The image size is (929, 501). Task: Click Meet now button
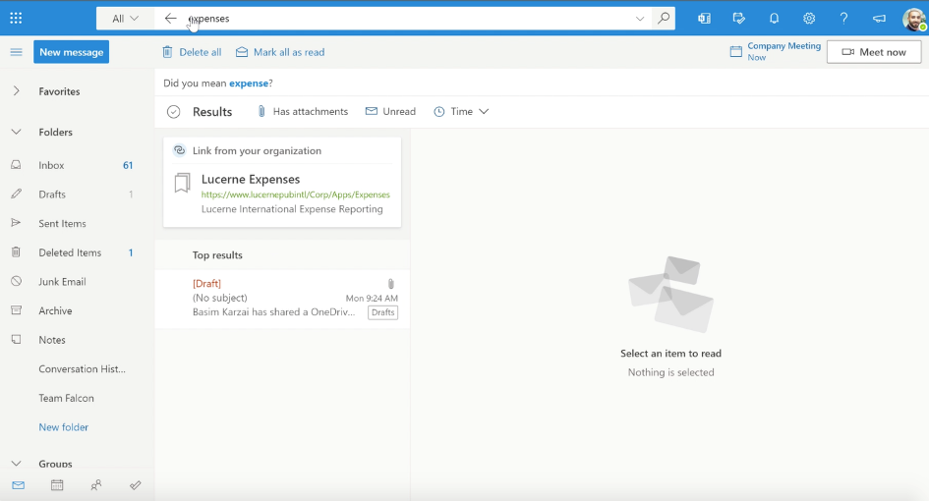click(874, 52)
